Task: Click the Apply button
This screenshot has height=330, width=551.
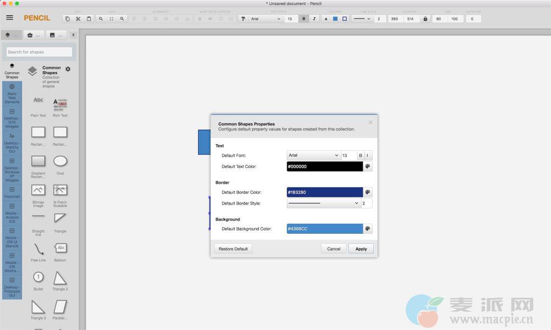Action: pyautogui.click(x=361, y=249)
